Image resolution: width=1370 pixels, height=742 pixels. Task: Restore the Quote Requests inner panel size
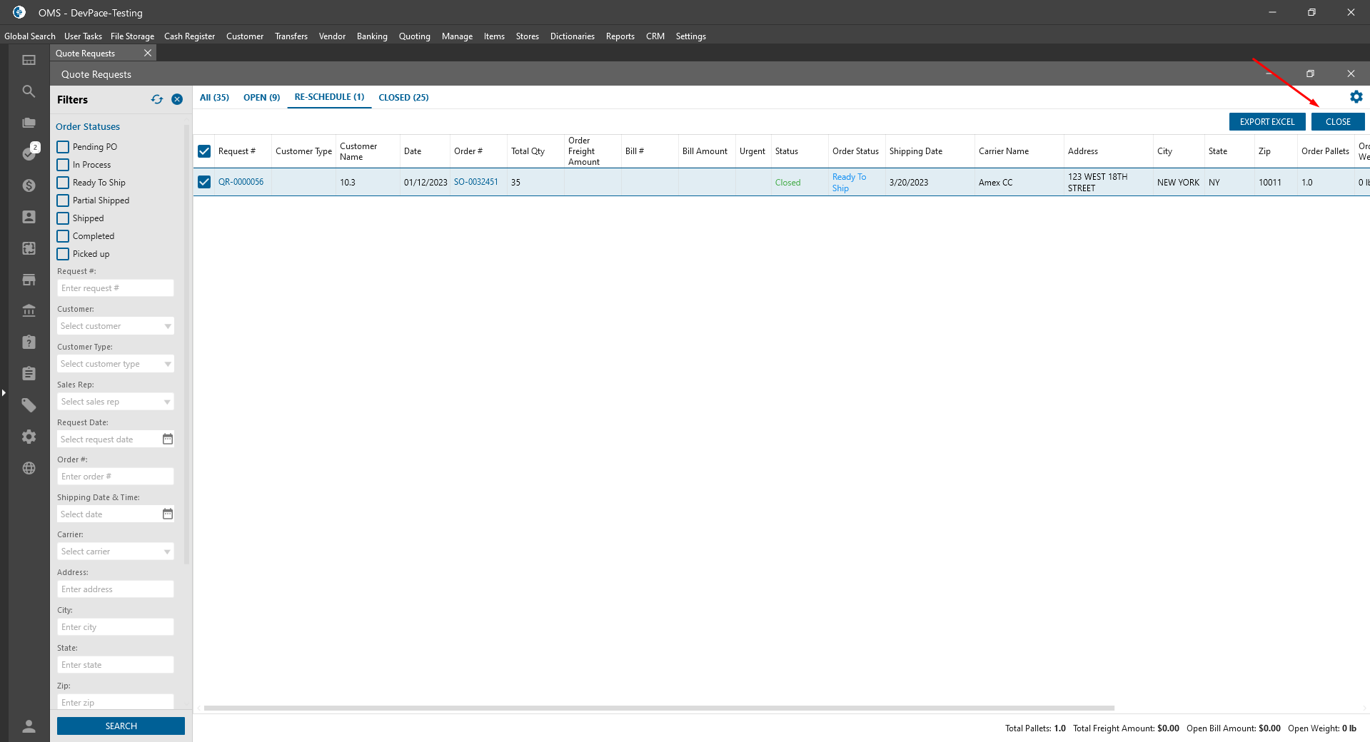pyautogui.click(x=1310, y=73)
